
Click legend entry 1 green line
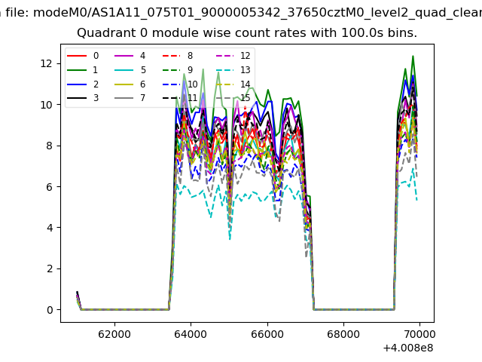coord(77,70)
